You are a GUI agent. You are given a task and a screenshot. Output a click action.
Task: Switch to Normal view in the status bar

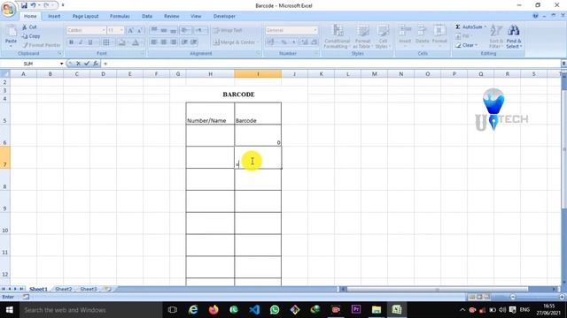(471, 297)
